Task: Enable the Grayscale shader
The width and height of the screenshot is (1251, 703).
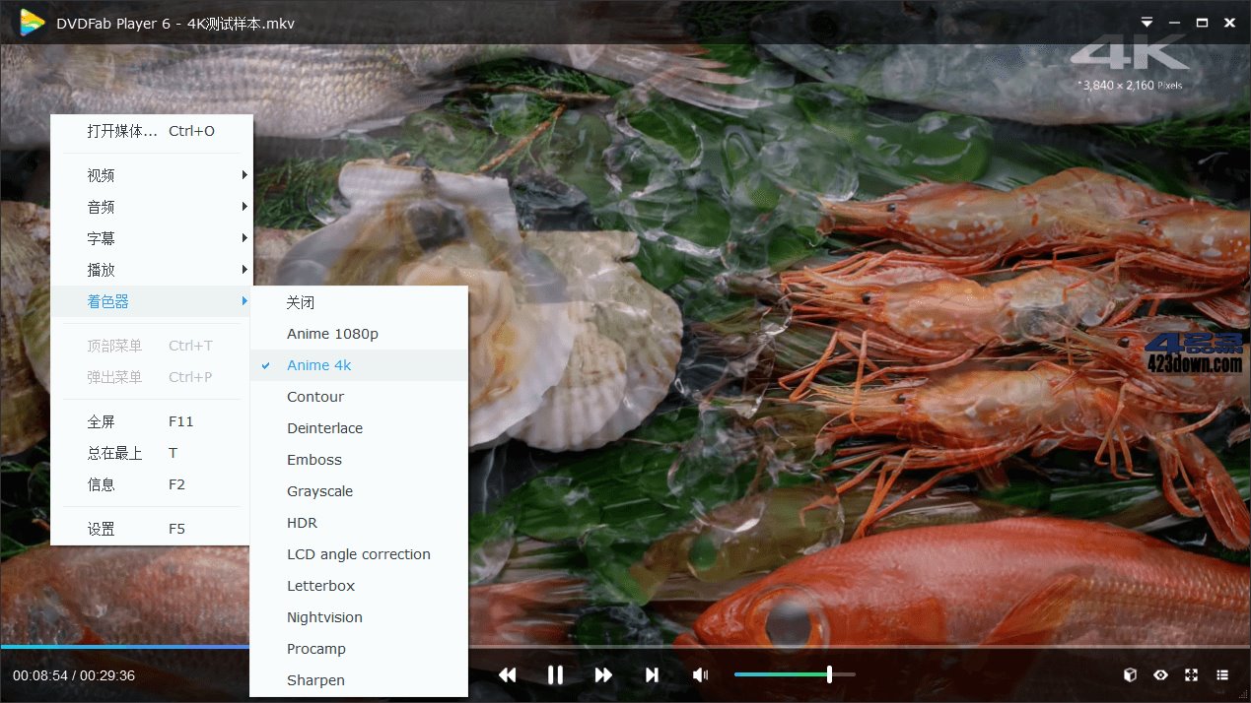Action: [319, 490]
